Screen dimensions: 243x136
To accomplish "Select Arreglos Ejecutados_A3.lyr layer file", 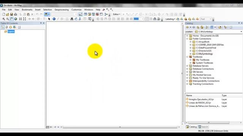I will [201, 99].
